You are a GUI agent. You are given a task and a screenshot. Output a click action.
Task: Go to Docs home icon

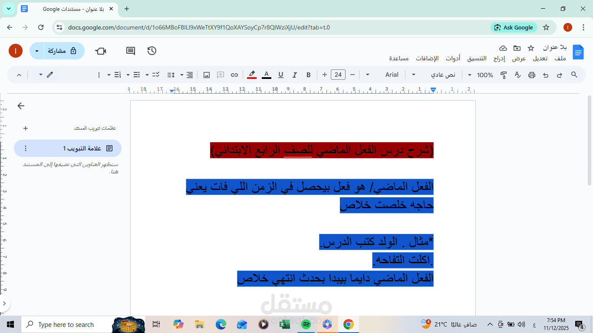tap(578, 52)
